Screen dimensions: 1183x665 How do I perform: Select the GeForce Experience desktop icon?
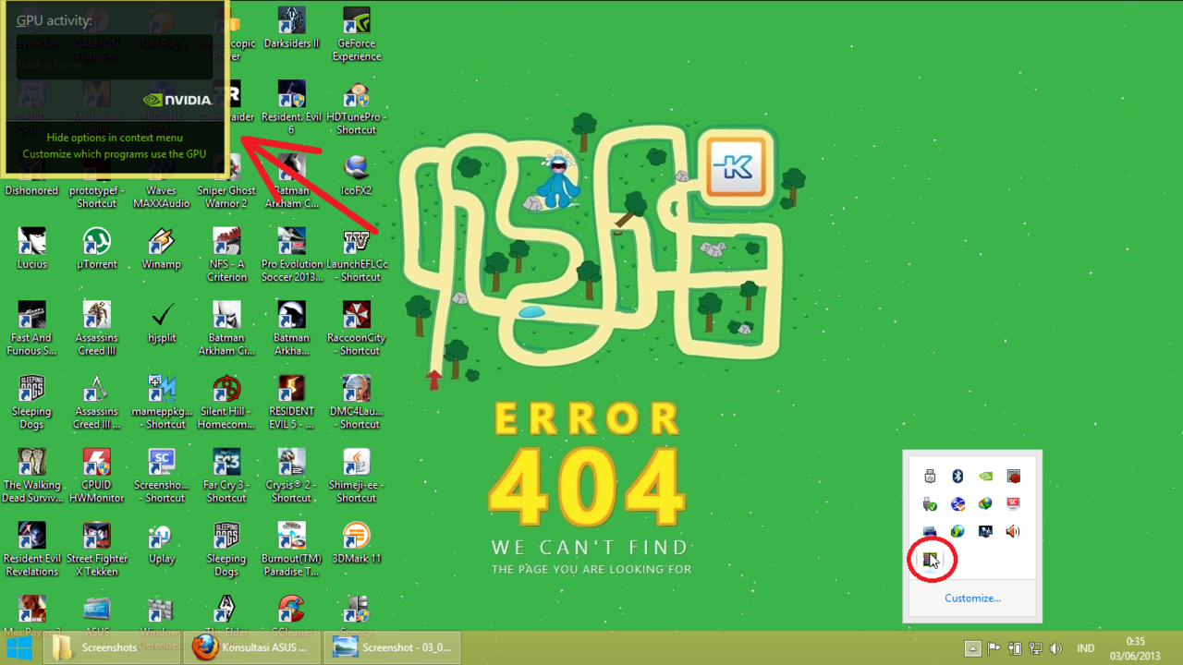(x=357, y=34)
